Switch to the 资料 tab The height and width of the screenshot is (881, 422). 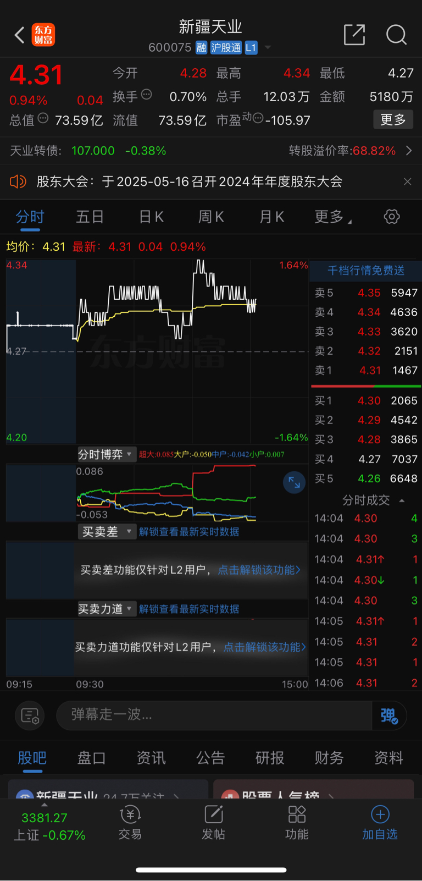coord(388,758)
